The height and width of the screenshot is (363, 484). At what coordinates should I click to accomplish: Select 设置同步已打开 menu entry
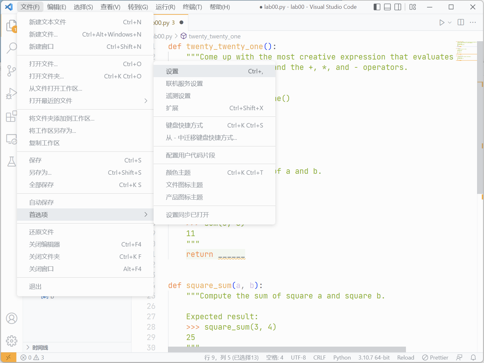214,215
